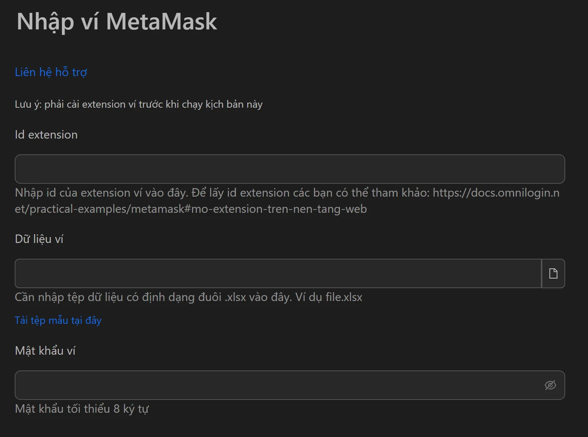Click the metamask#mo-extension-tren-nen-tang-web link portion
The width and height of the screenshot is (588, 437).
[191, 209]
